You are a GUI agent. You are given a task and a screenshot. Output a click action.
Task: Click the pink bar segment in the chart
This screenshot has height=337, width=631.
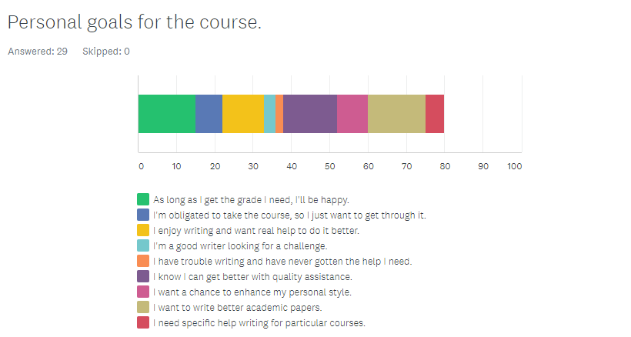click(352, 114)
